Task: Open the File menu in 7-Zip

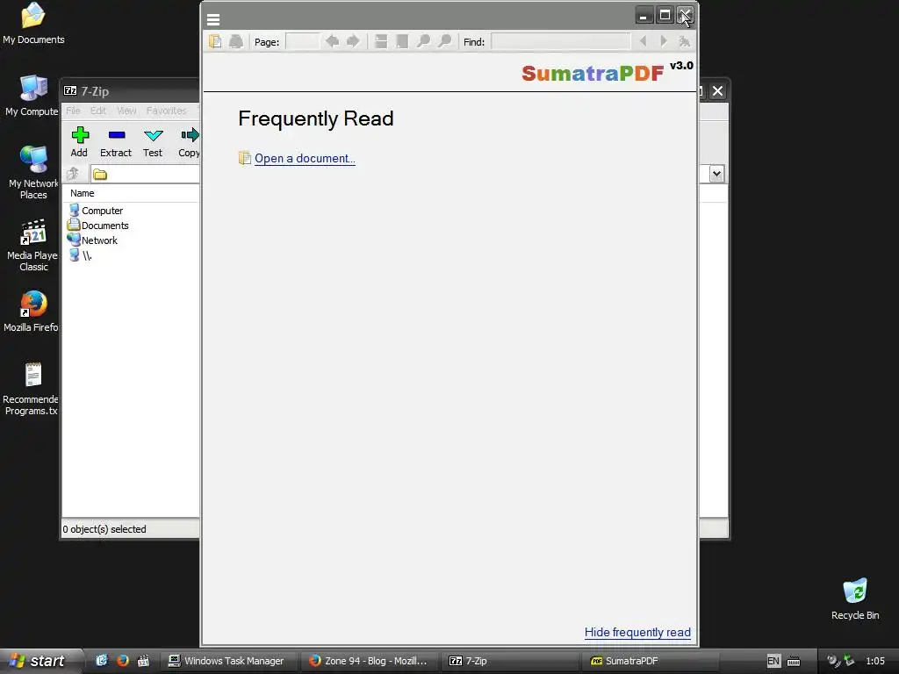Action: [x=74, y=111]
